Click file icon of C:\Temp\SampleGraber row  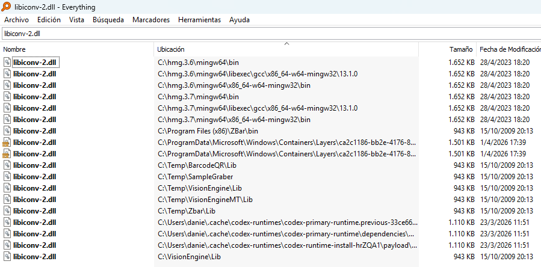pos(7,176)
